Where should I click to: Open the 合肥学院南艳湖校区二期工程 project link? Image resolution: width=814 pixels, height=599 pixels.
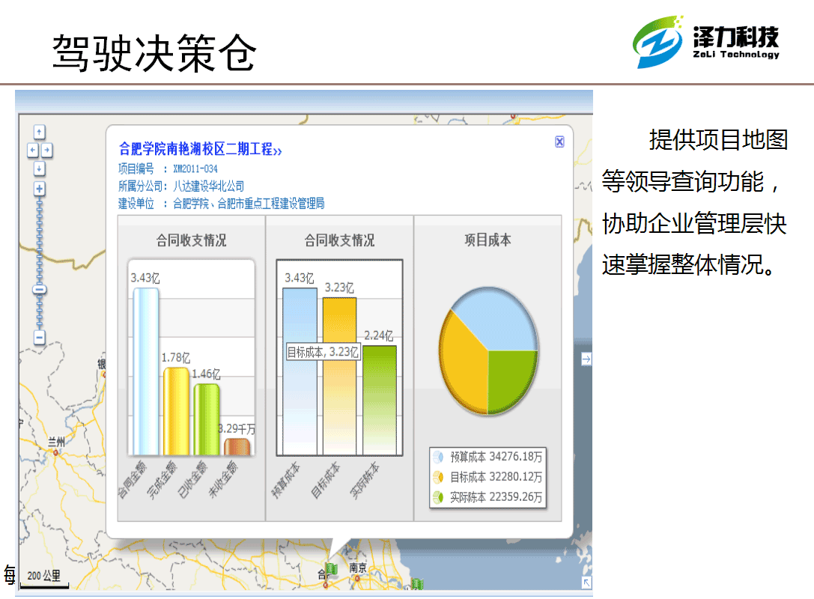[x=200, y=150]
